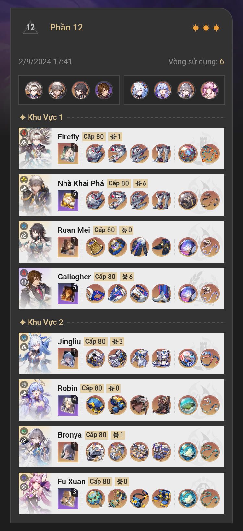Open Gallagher's boots relic icon
The image size is (243, 531).
[161, 294]
